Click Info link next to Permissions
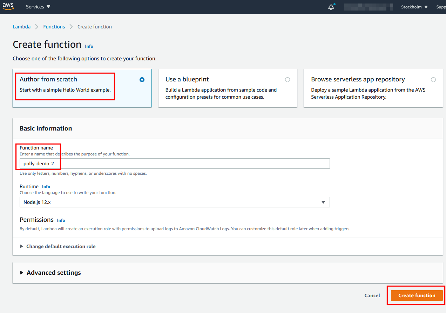The image size is (446, 313). [61, 220]
